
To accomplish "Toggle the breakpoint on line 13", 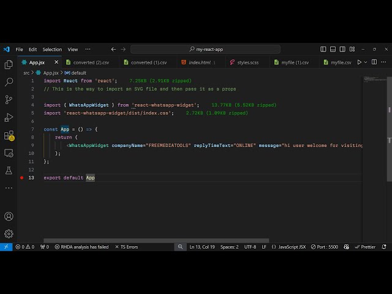I will coord(21,178).
